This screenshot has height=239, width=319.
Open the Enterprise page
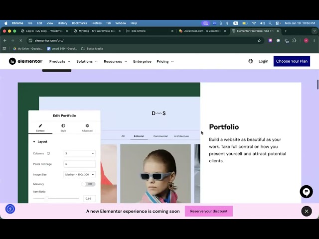click(142, 61)
